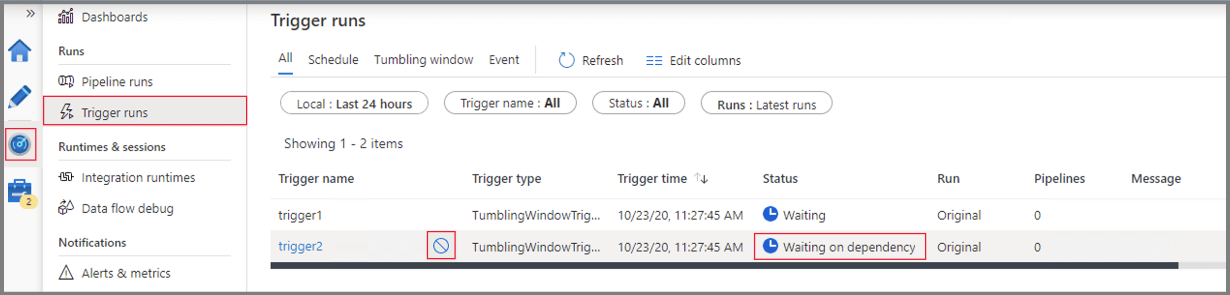Collapse the left panel using the double chevron
Viewport: 1230px width, 295px height.
coord(31,14)
